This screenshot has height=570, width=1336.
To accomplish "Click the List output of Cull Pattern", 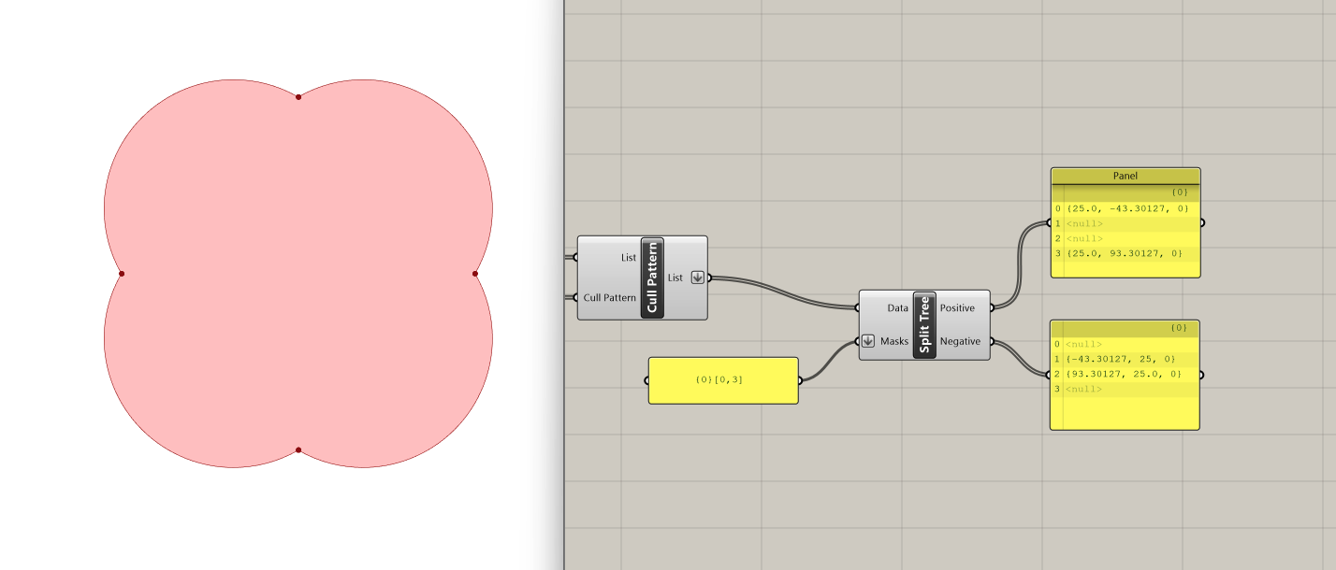I will (675, 278).
